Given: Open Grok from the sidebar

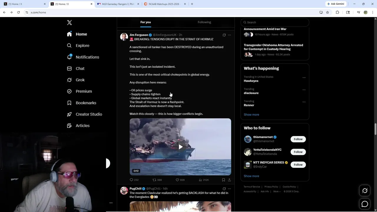Looking at the screenshot, I should 76,80.
